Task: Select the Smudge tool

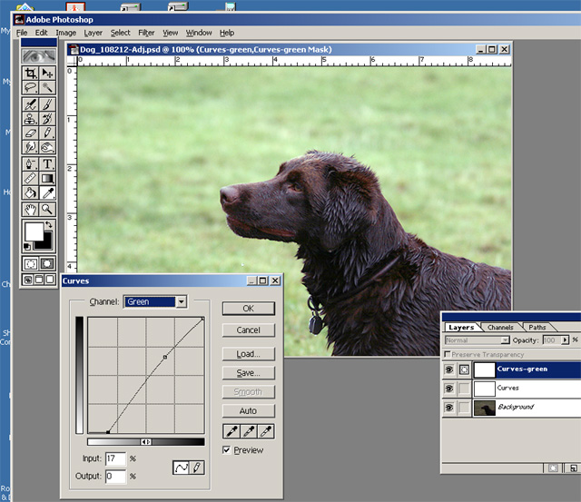Action: coord(30,147)
